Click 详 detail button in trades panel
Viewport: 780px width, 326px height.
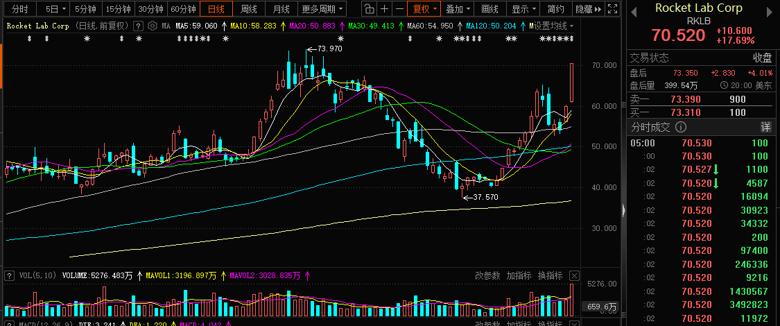pos(765,127)
